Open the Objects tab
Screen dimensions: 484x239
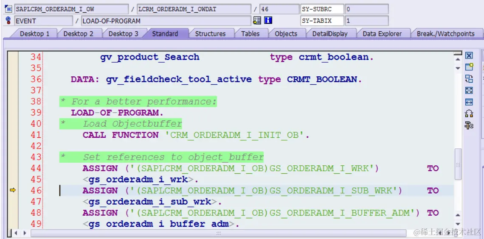pyautogui.click(x=286, y=33)
